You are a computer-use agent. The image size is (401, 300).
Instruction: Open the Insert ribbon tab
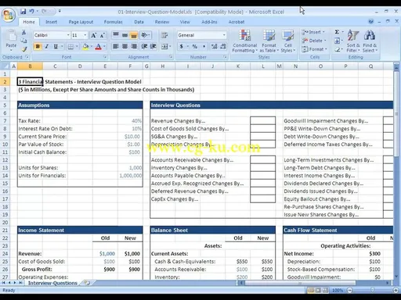coord(51,22)
